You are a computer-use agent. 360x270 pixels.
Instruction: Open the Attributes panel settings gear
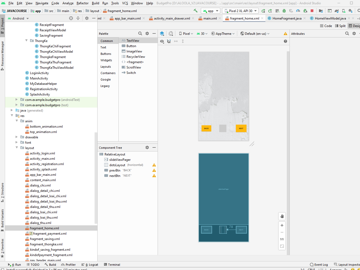pyautogui.click(x=354, y=33)
